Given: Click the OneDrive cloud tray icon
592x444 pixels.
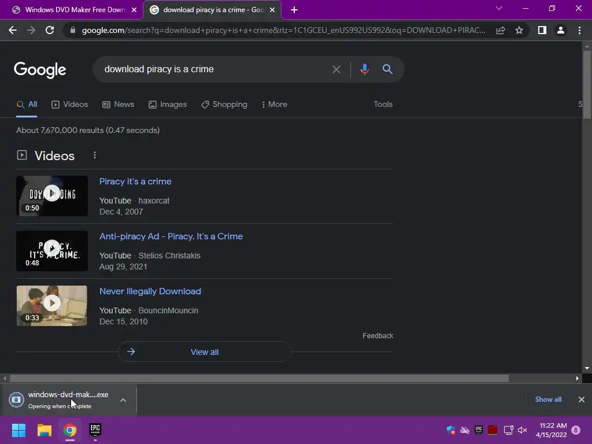Looking at the screenshot, I should [x=465, y=430].
